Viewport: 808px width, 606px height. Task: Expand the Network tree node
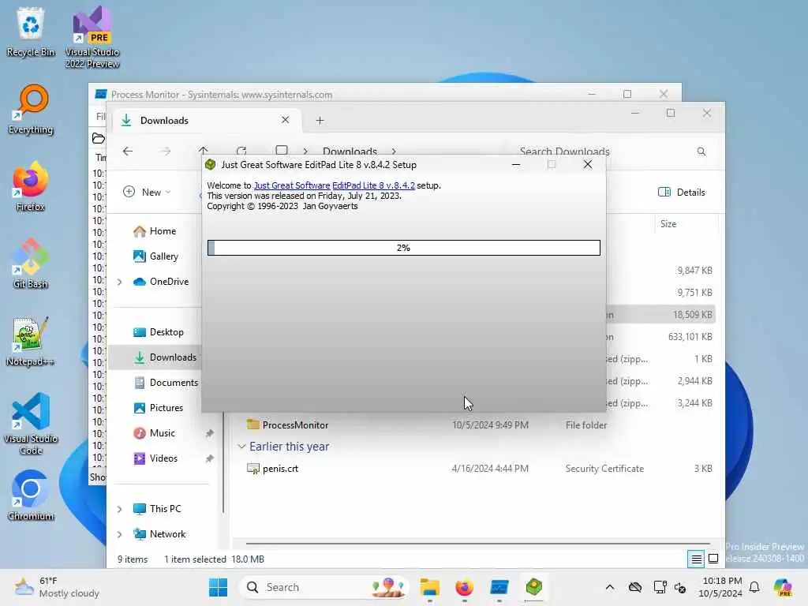[x=120, y=534]
